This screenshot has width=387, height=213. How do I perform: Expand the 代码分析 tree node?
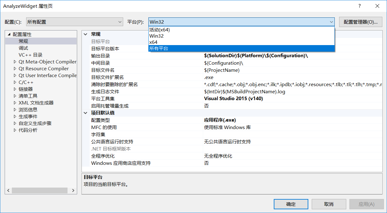(15, 130)
